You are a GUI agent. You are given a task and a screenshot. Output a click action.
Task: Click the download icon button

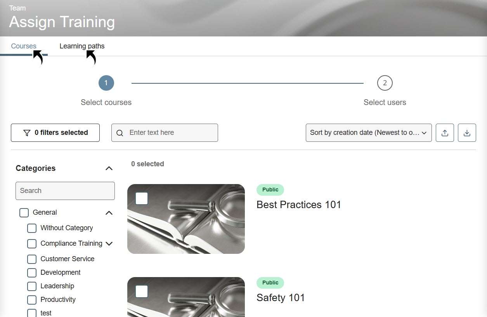pyautogui.click(x=467, y=133)
